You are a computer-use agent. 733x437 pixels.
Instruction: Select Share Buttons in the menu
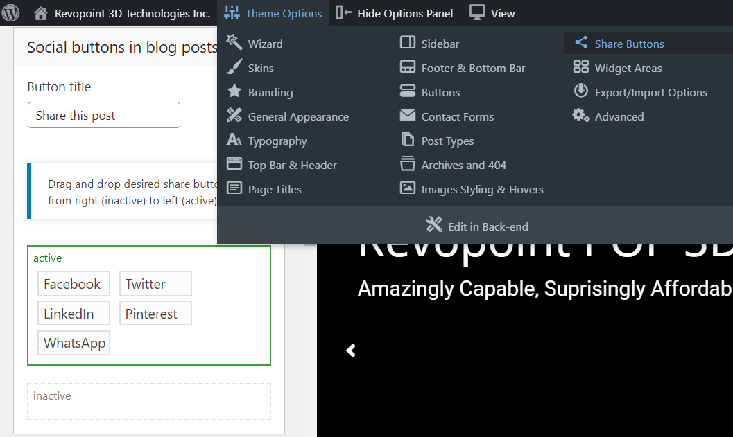[x=629, y=44]
